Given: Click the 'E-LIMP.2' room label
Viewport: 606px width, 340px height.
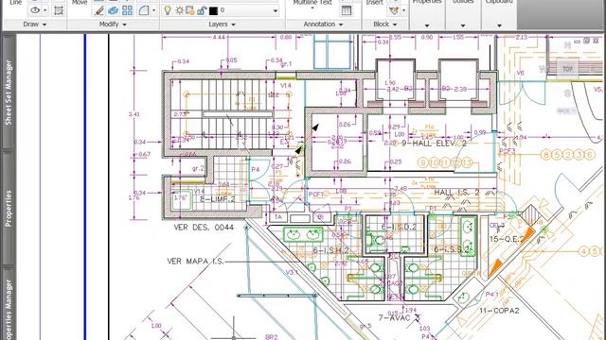Looking at the screenshot, I should (218, 199).
